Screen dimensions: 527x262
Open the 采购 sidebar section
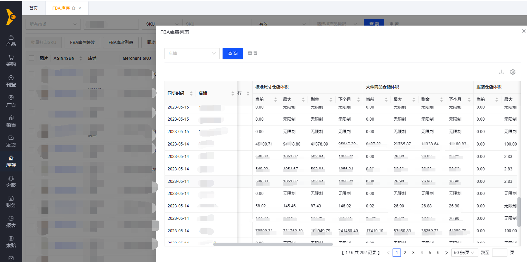(x=11, y=60)
